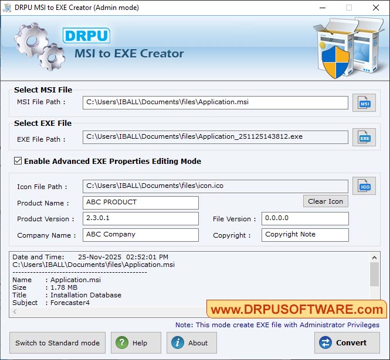
Task: Browse for EXE output using EXE icon button
Action: pyautogui.click(x=364, y=138)
